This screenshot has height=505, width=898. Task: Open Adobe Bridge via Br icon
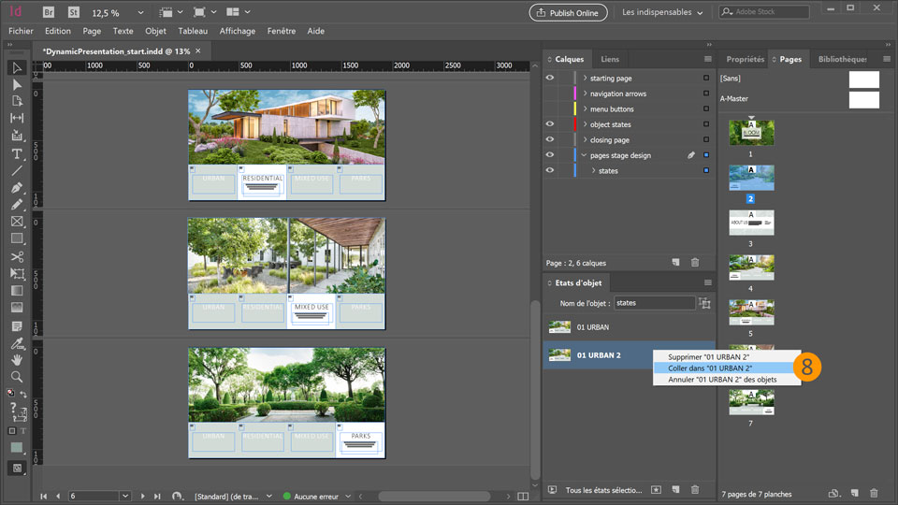coord(49,12)
